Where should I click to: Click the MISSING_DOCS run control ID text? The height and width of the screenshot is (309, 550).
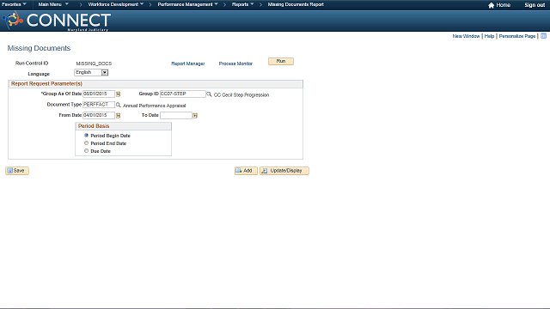tap(94, 64)
